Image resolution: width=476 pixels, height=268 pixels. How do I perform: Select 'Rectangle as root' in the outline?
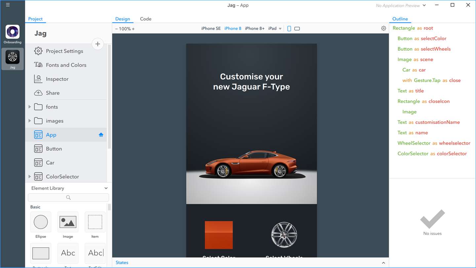[413, 28]
